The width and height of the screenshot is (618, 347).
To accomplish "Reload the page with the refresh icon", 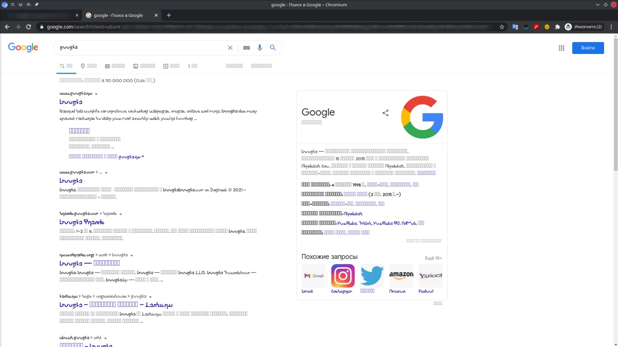I will click(x=28, y=27).
